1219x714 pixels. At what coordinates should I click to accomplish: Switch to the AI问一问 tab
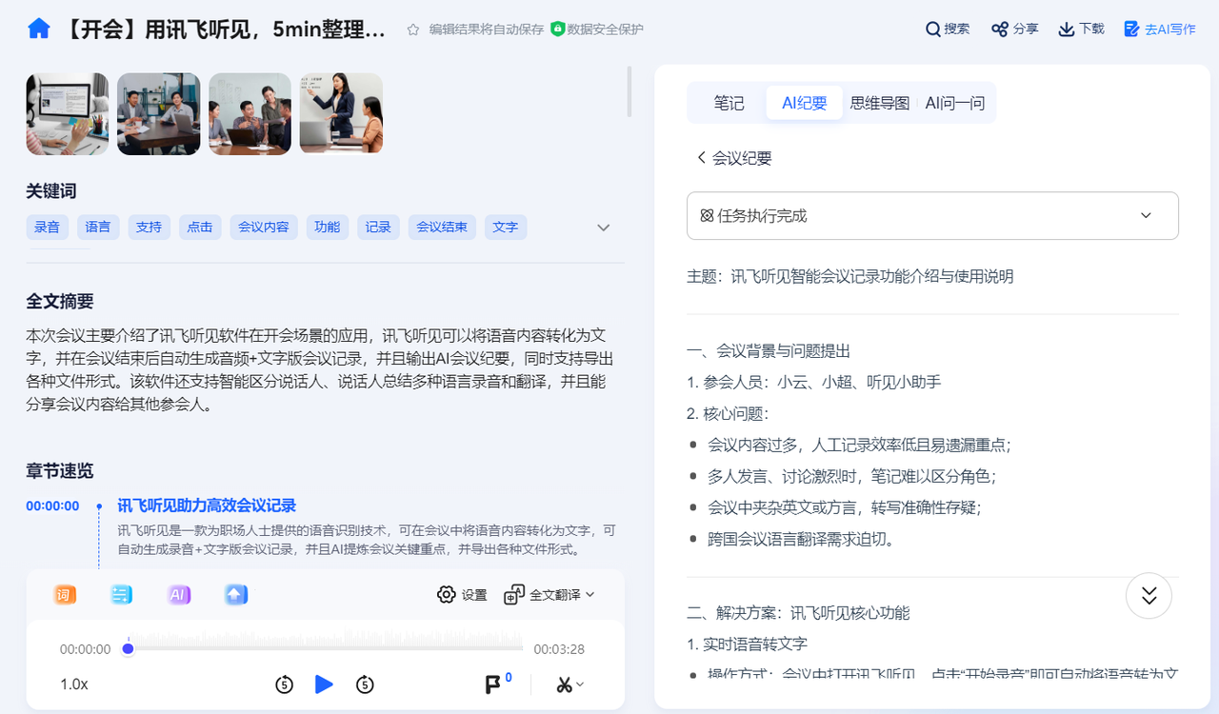tap(955, 103)
